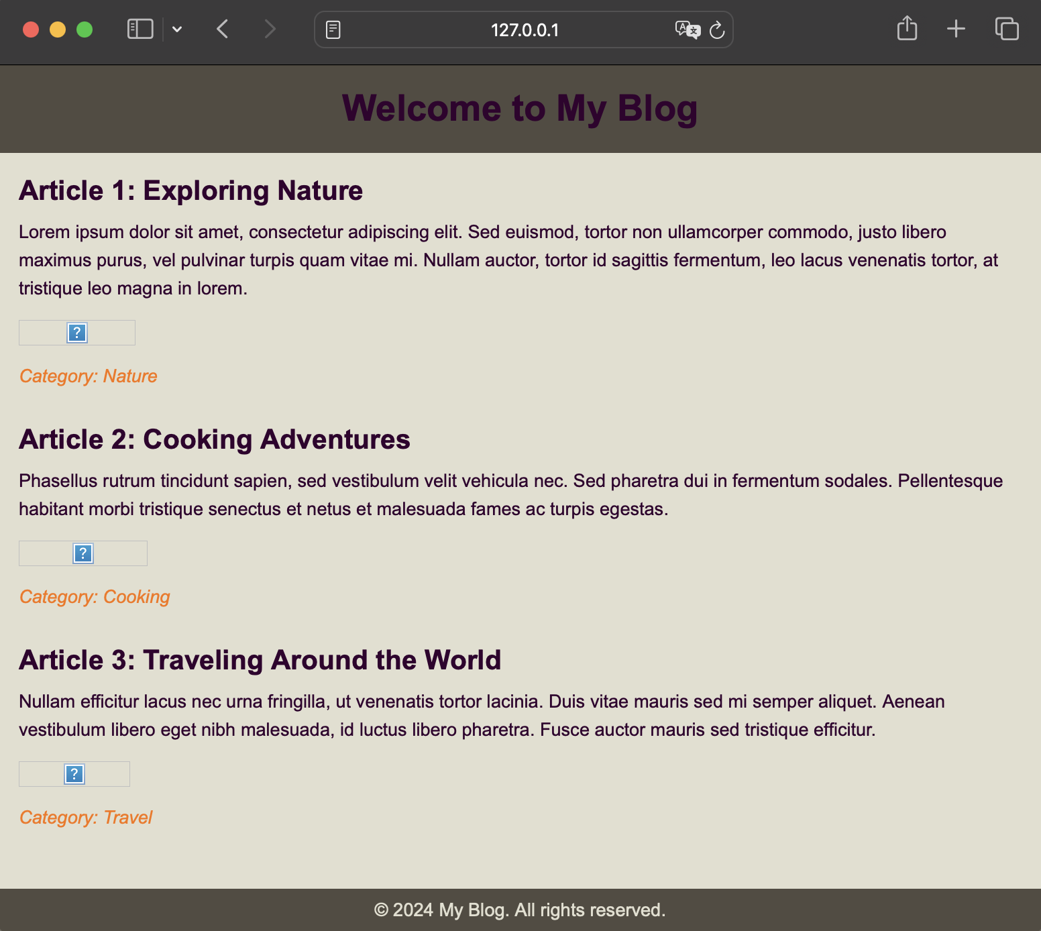
Task: Click the Welcome to My Blog title
Action: 520,109
